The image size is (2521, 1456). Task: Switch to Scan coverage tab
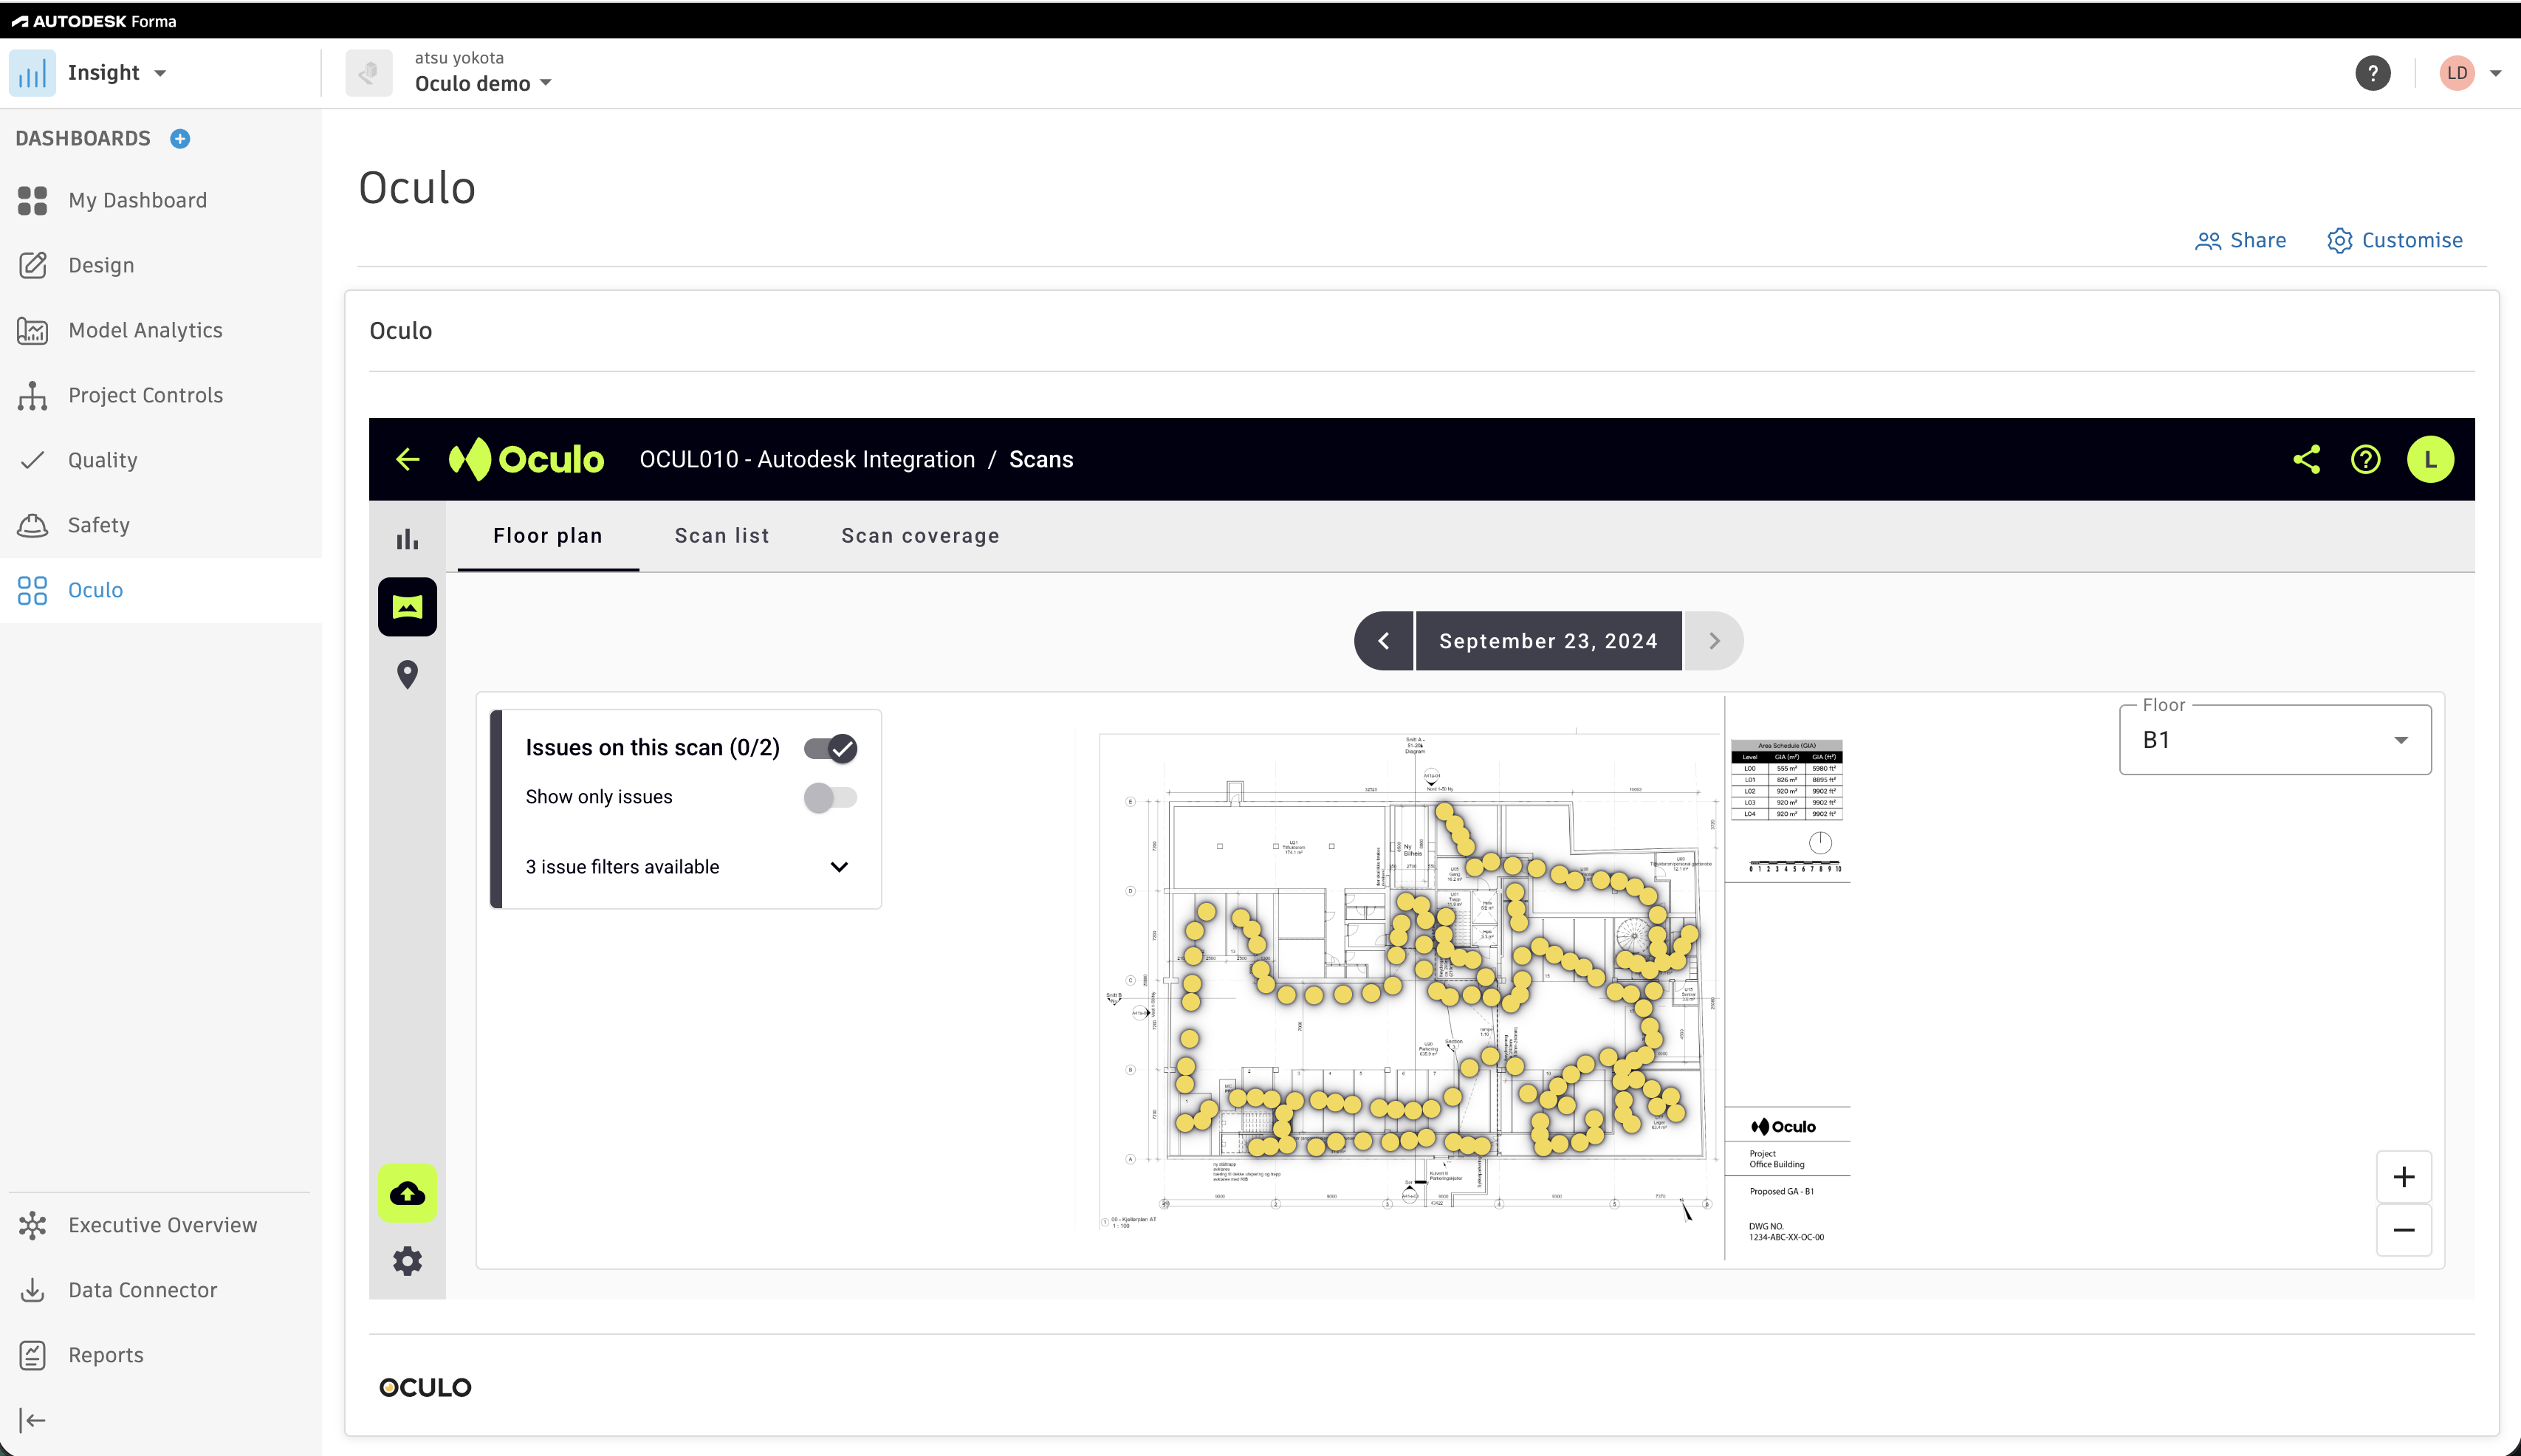(920, 536)
